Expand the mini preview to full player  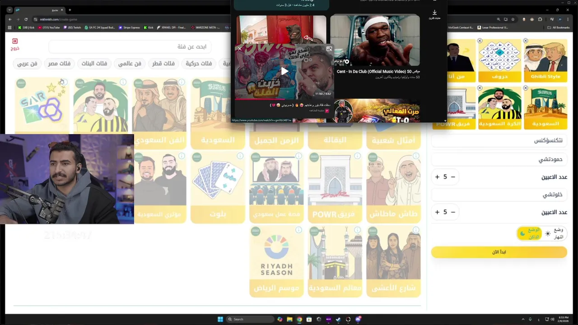pos(329,49)
